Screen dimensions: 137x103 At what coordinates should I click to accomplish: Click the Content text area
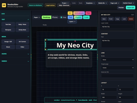tap(117, 43)
